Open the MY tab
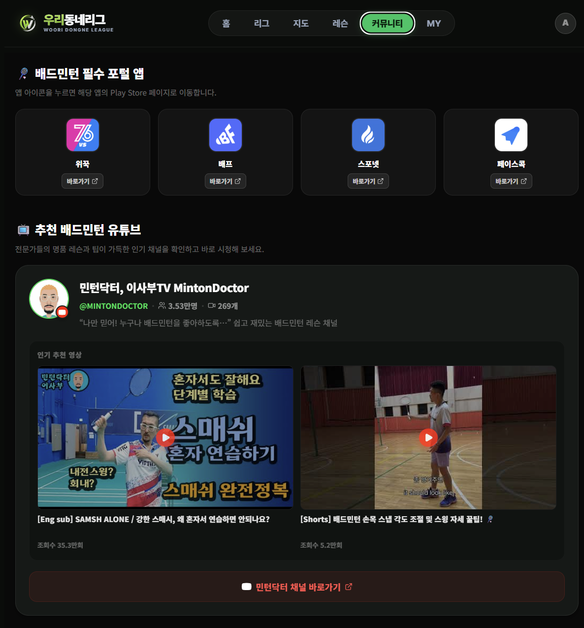The image size is (584, 628). [x=434, y=23]
